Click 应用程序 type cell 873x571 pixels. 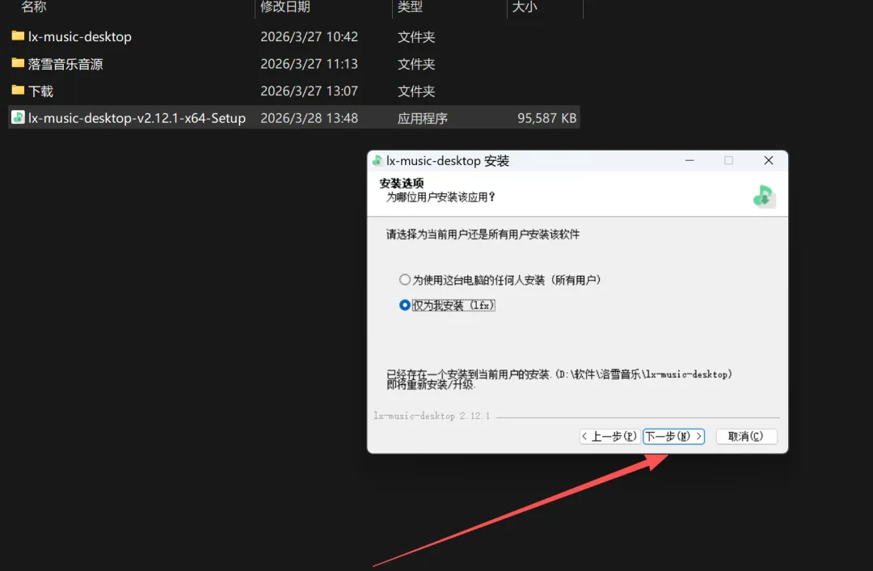423,118
